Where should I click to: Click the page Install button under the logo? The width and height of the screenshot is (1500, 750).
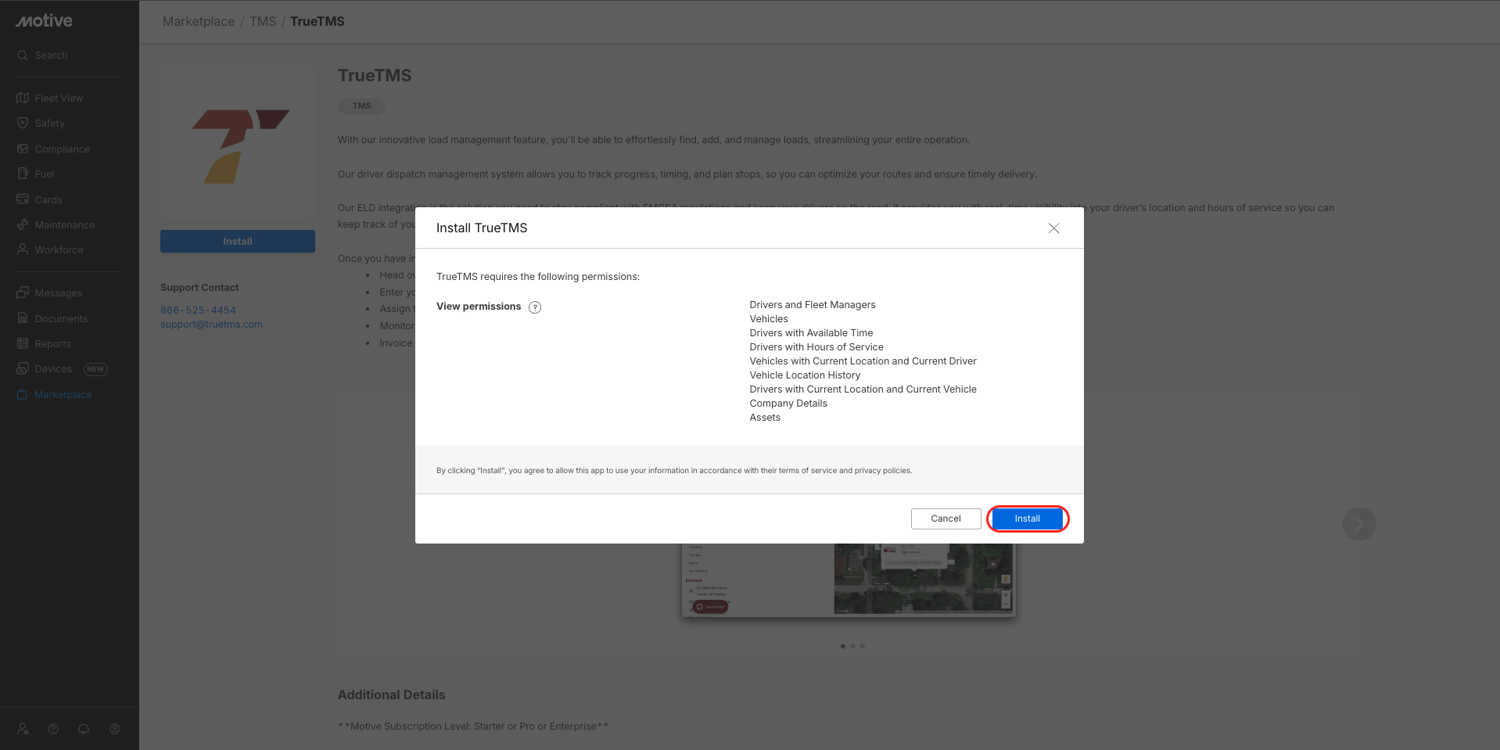[x=238, y=242]
